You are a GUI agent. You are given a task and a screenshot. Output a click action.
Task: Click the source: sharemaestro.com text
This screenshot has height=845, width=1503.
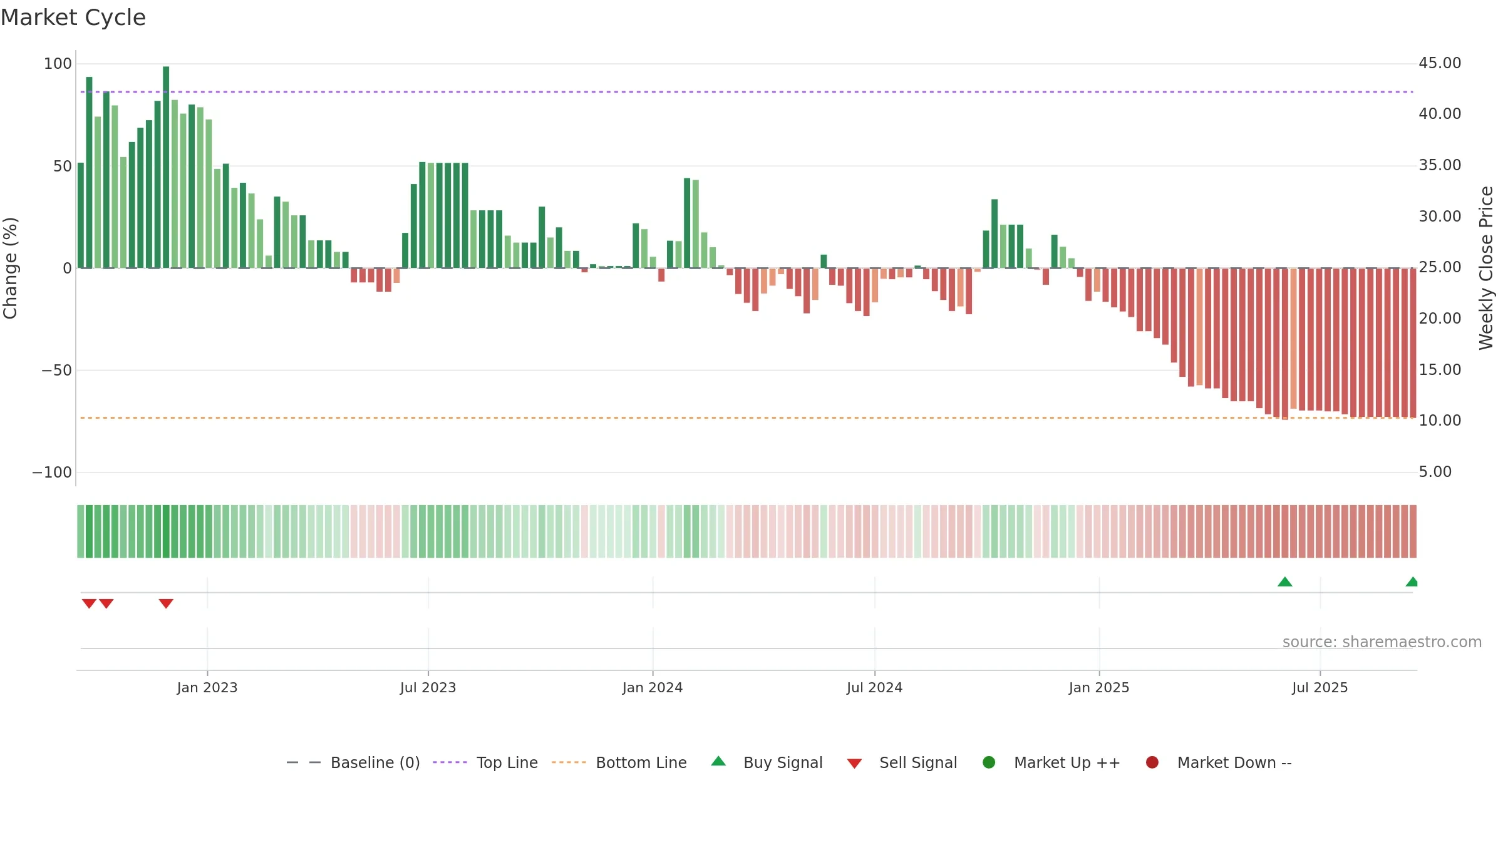tap(1382, 642)
